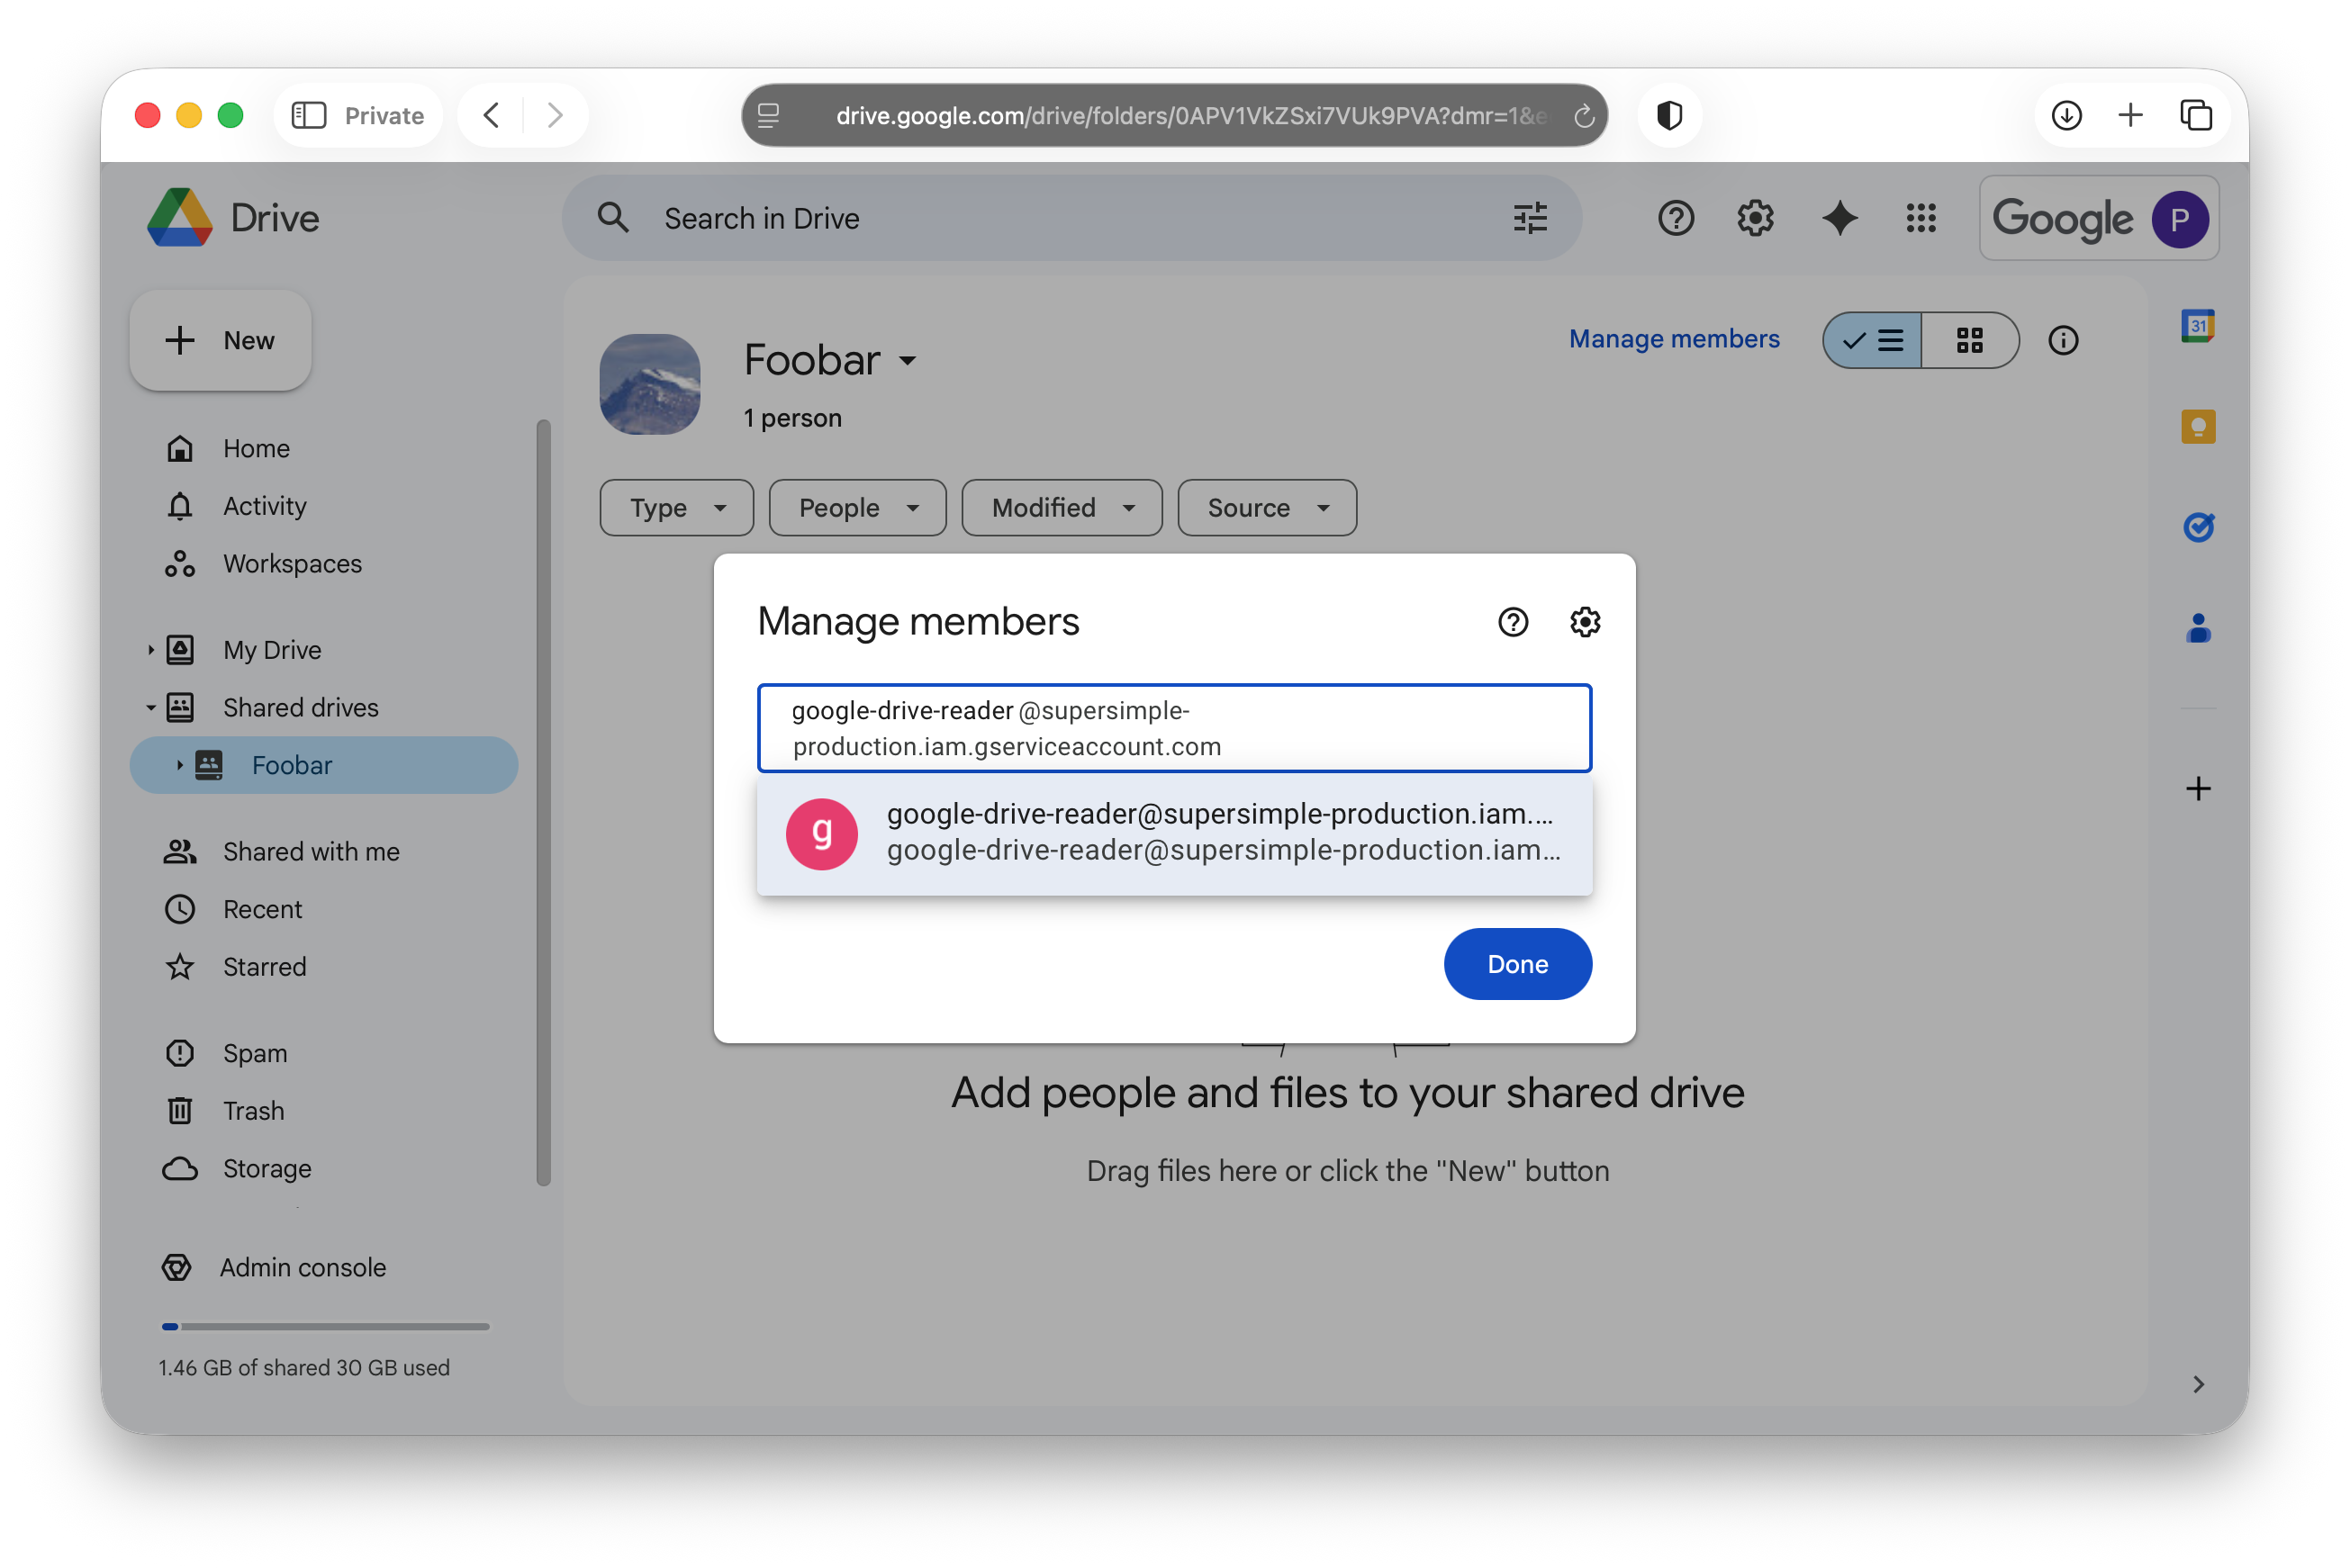This screenshot has width=2350, height=1568.
Task: Open the People filter dropdown
Action: click(857, 508)
